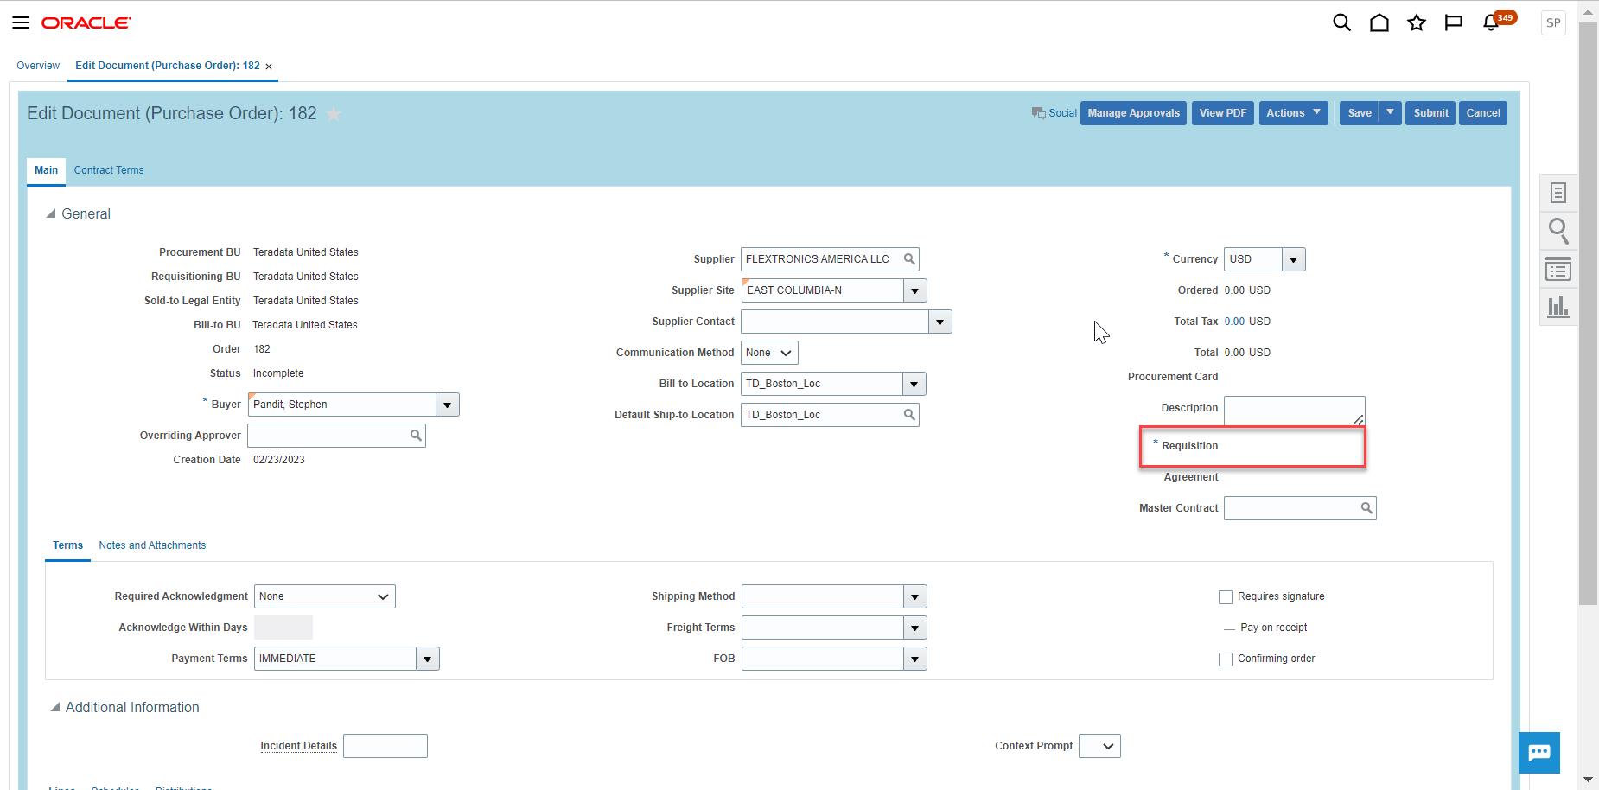The height and width of the screenshot is (790, 1599).
Task: Click the Description text box
Action: click(1294, 411)
